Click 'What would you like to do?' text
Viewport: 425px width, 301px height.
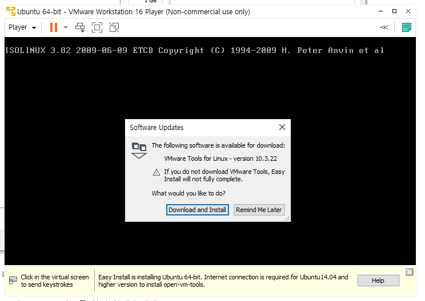pos(189,193)
